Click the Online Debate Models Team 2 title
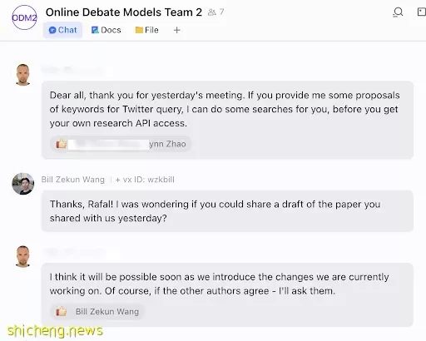The image size is (426, 341). (x=124, y=12)
